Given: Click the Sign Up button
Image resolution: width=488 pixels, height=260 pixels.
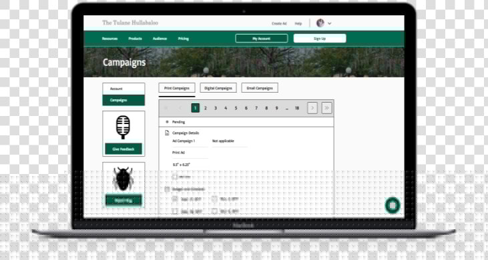Looking at the screenshot, I should (320, 39).
